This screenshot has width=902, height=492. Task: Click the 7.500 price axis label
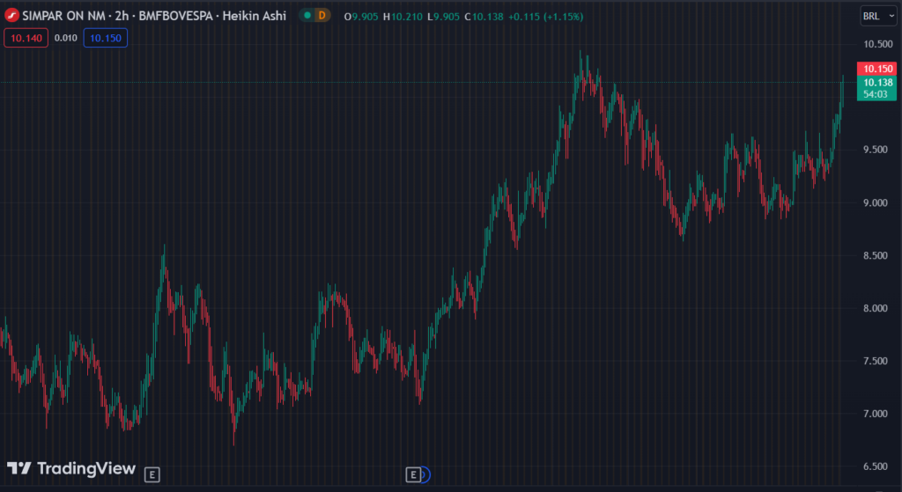click(x=875, y=362)
